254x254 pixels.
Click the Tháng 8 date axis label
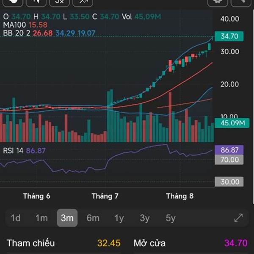pyautogui.click(x=179, y=196)
